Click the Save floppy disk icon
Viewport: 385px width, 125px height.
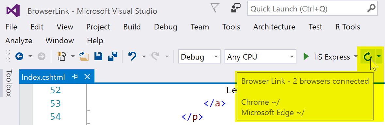point(98,57)
